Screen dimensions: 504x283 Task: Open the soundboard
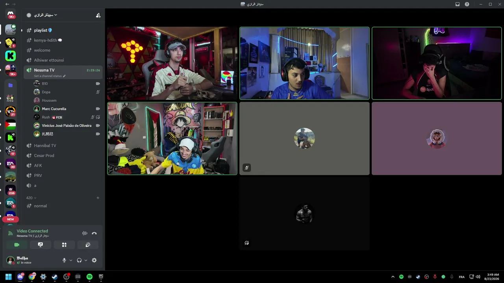tap(88, 244)
